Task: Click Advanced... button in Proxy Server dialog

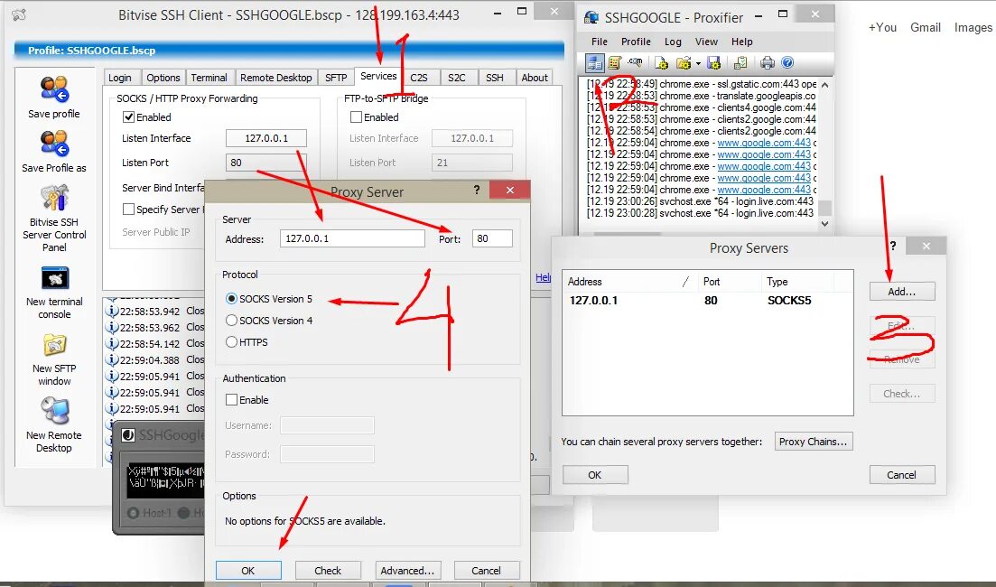Action: pos(407,571)
